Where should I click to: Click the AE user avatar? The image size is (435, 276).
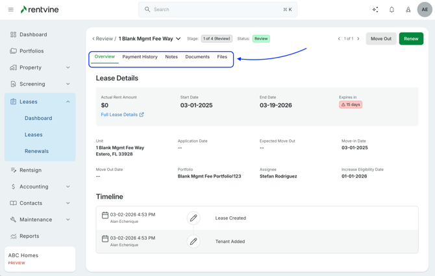pyautogui.click(x=425, y=10)
